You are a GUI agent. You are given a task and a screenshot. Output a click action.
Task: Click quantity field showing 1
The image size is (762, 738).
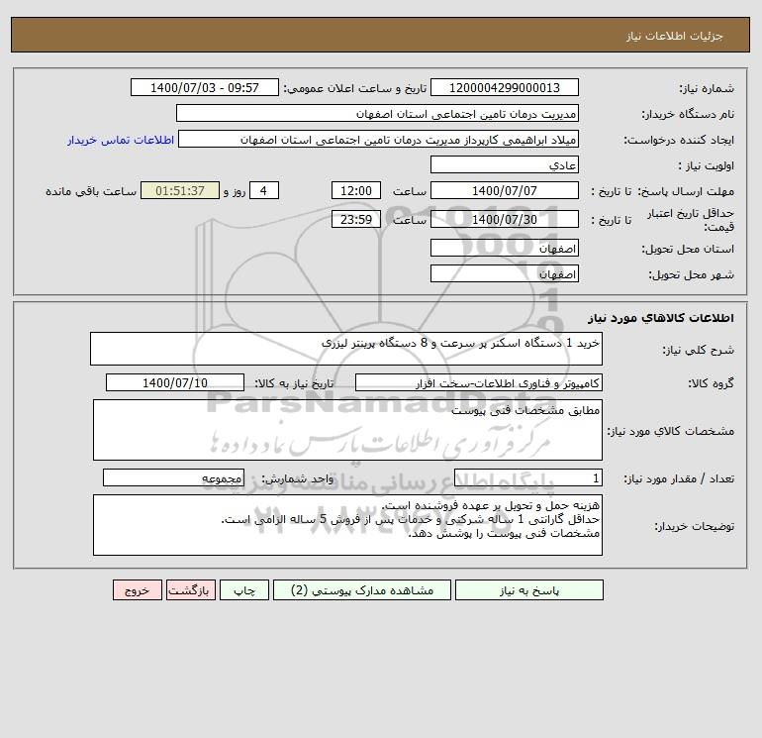click(528, 477)
